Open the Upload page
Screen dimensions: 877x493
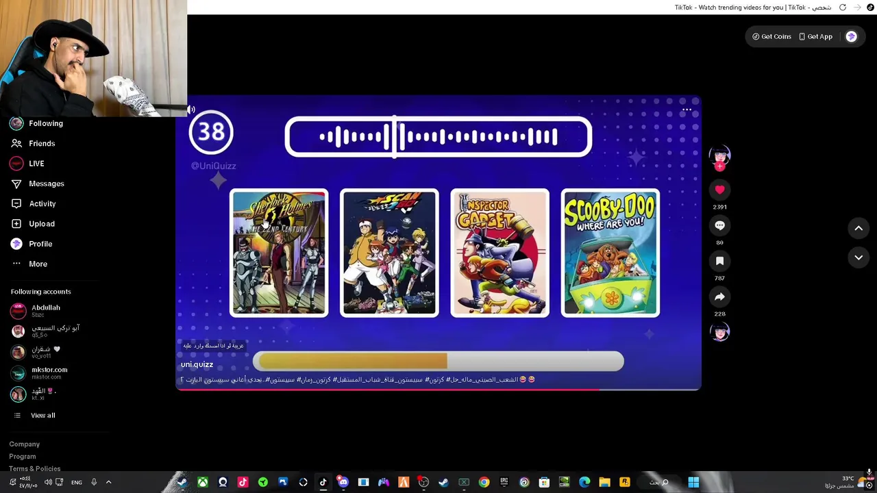(x=33, y=224)
